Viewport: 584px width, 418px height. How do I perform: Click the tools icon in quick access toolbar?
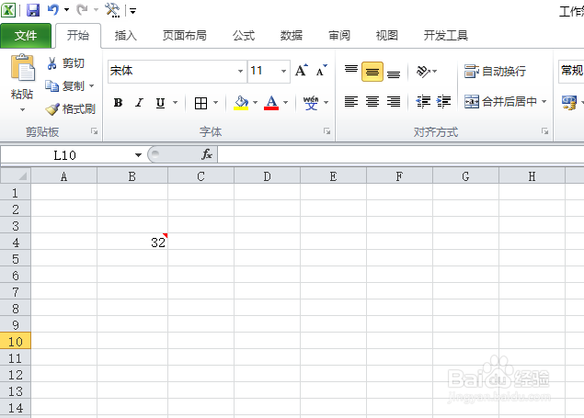pos(112,10)
